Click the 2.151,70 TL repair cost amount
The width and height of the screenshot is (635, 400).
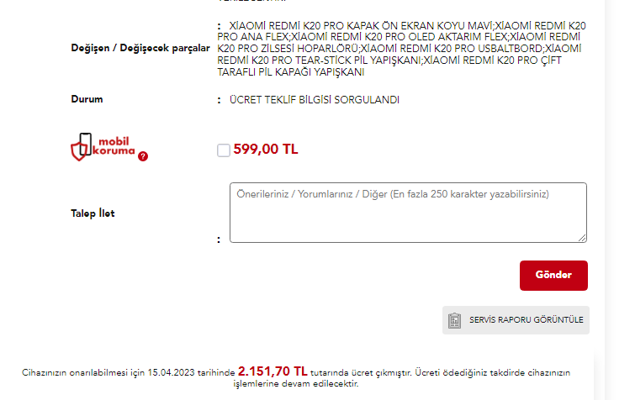pyautogui.click(x=273, y=371)
